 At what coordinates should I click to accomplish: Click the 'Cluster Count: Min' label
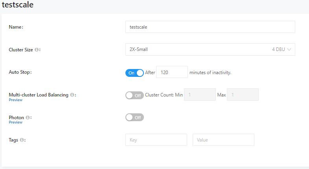coord(164,95)
